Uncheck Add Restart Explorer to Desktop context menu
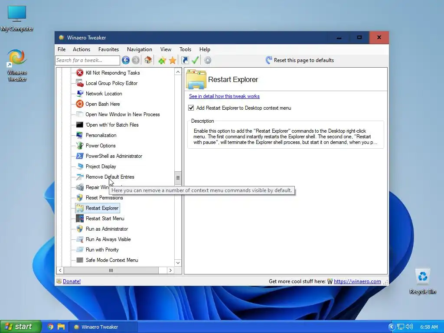Viewport: 444px width, 333px height. pos(191,108)
